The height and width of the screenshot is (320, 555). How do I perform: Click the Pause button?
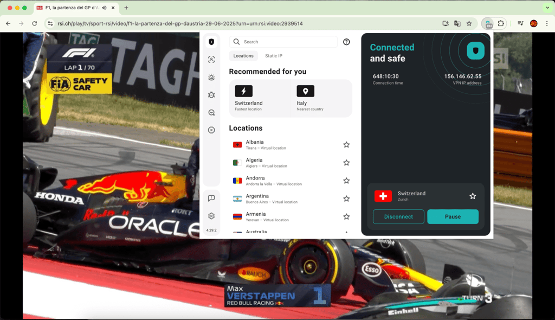tap(453, 216)
